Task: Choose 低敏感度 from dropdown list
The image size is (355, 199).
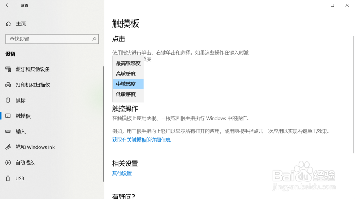Action: 128,95
